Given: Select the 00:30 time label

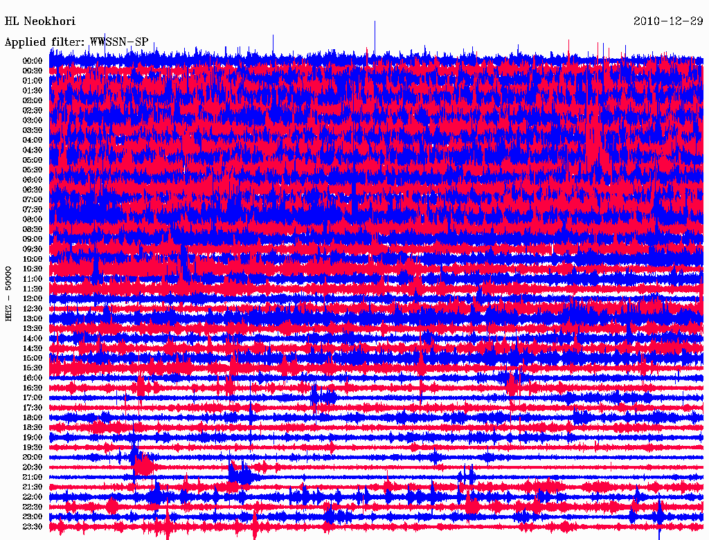Looking at the screenshot, I should tap(33, 71).
